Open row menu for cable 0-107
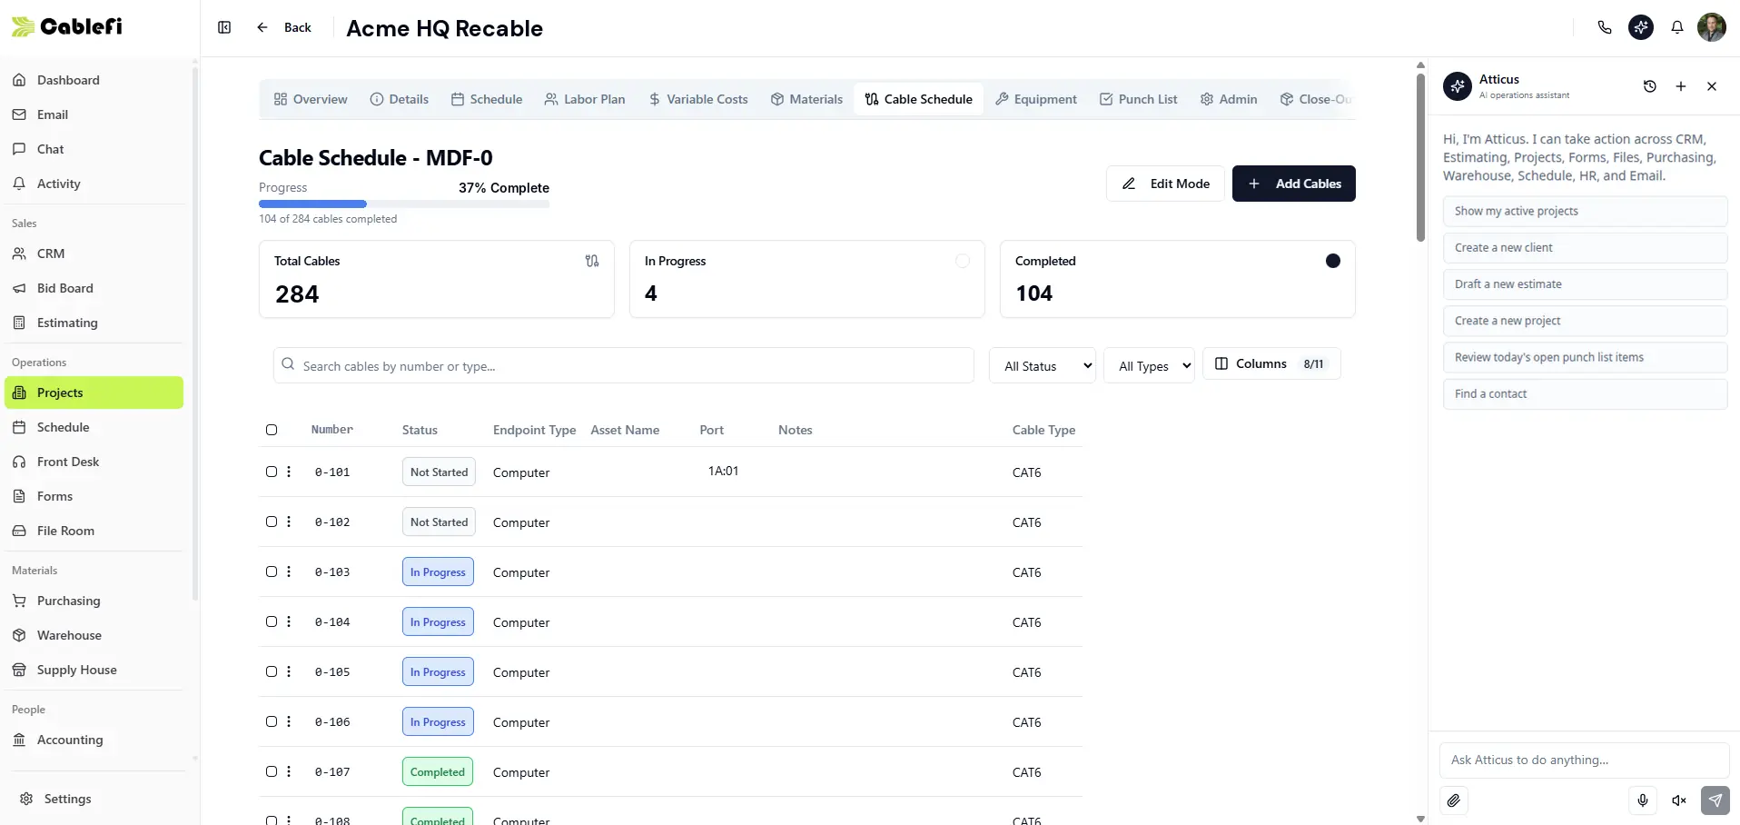This screenshot has width=1740, height=825. pos(289,771)
